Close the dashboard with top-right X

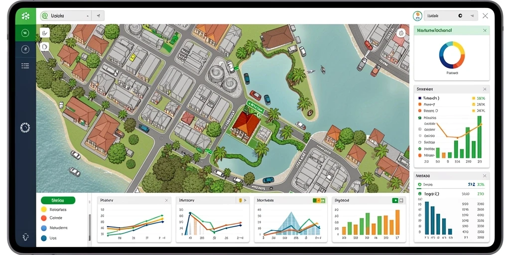coord(485,15)
